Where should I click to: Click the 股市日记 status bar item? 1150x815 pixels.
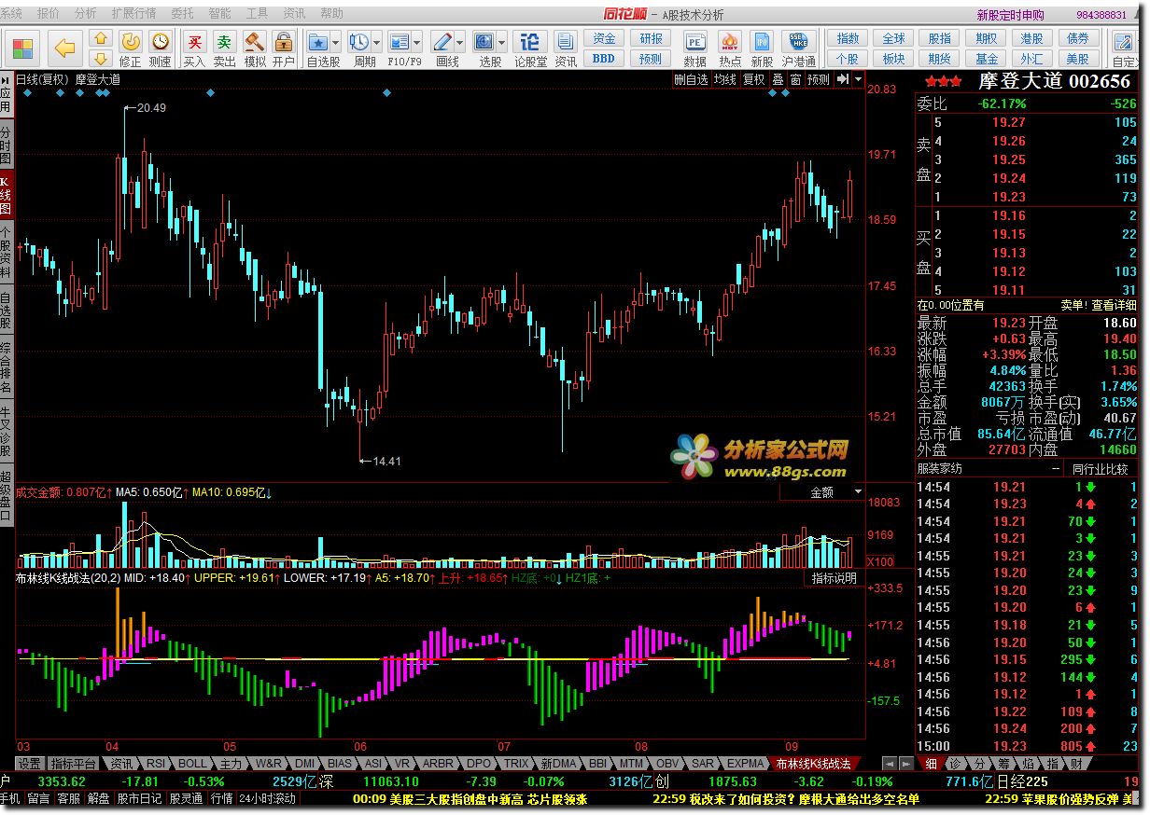point(139,798)
